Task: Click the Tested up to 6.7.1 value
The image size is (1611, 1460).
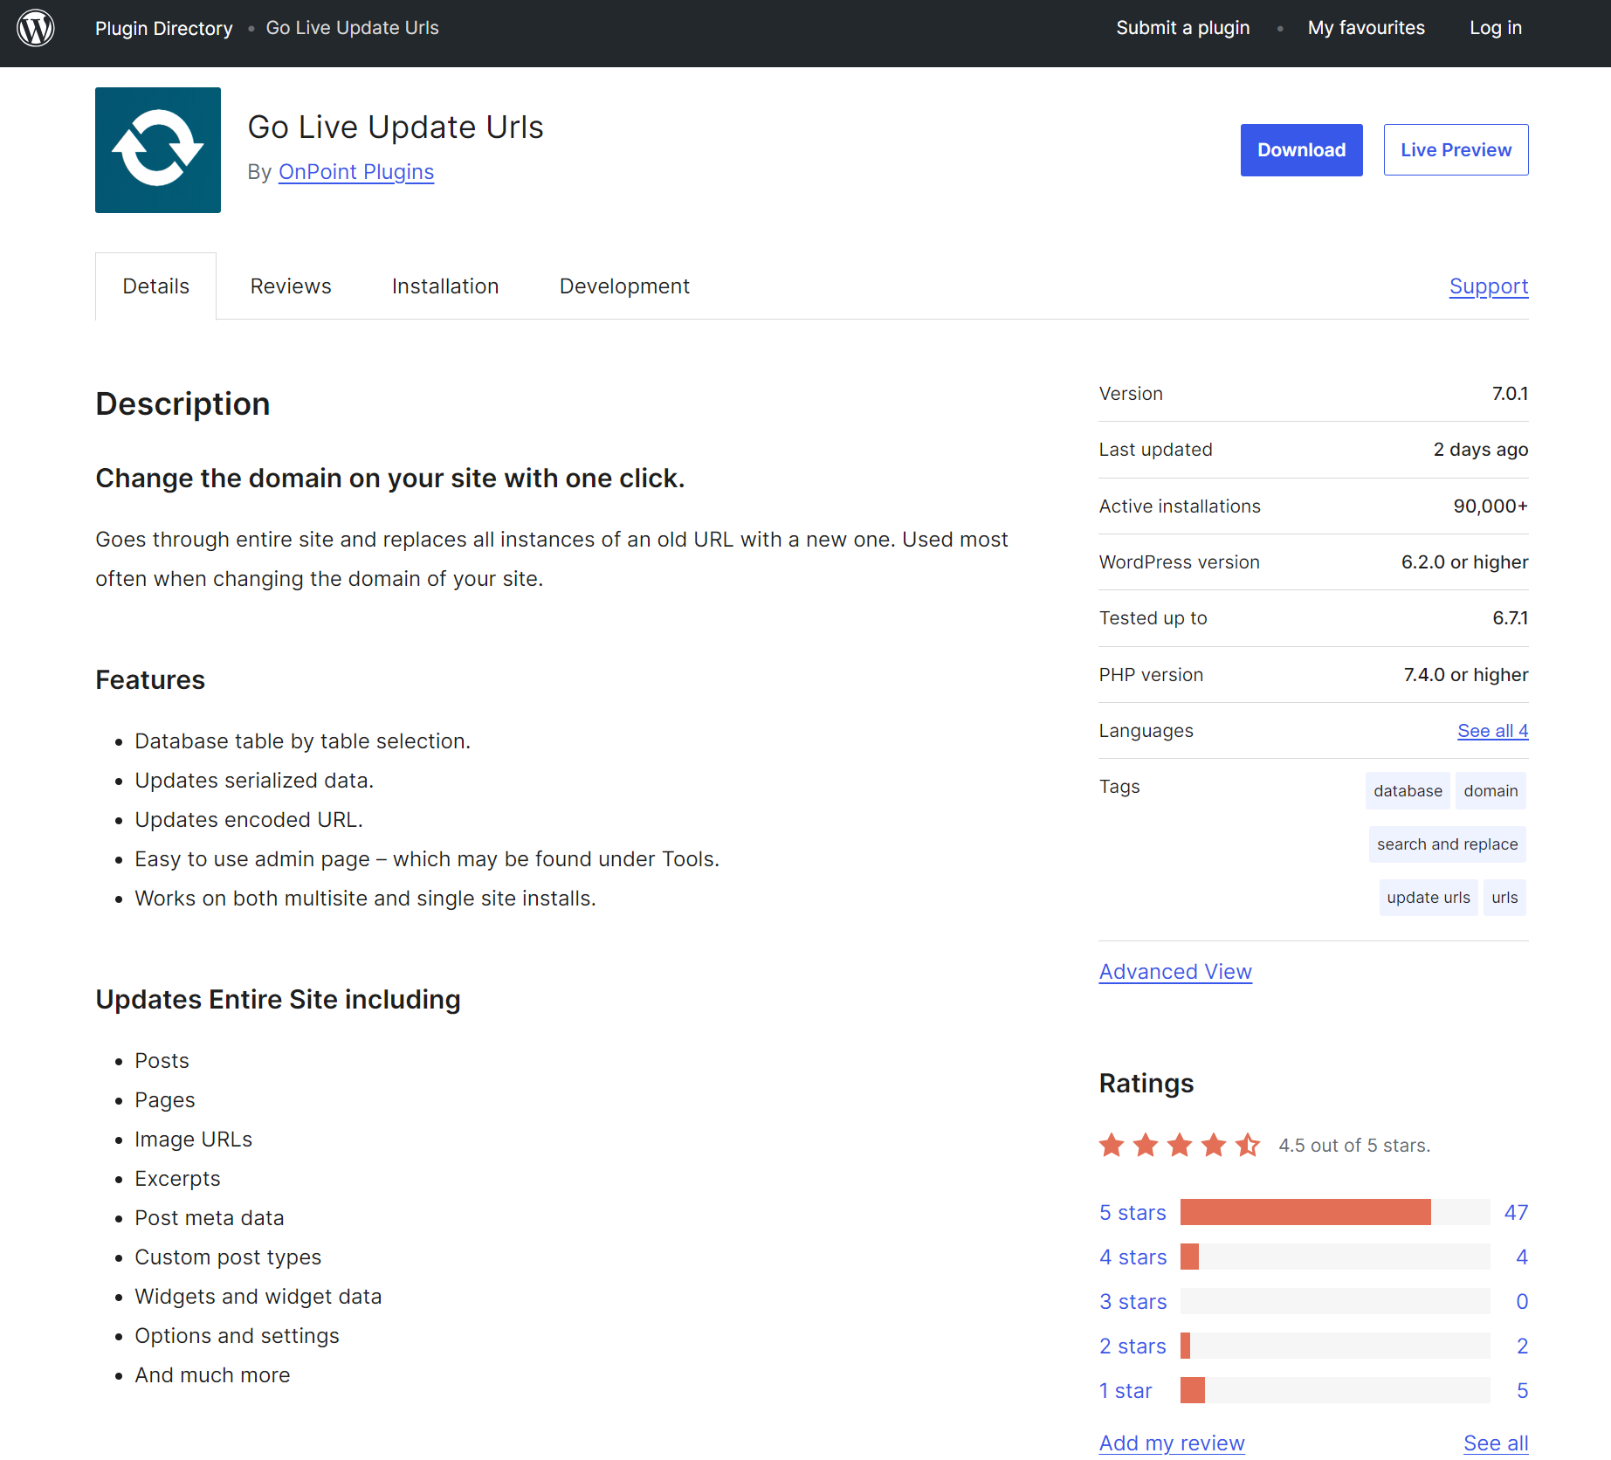Action: (x=1511, y=618)
